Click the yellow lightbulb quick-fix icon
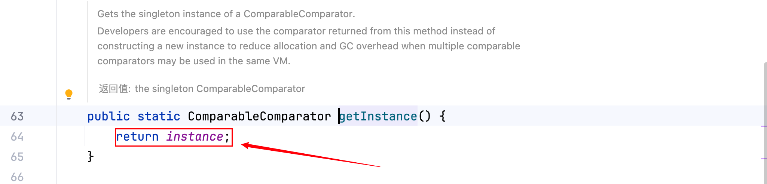The height and width of the screenshot is (184, 767). [x=69, y=95]
